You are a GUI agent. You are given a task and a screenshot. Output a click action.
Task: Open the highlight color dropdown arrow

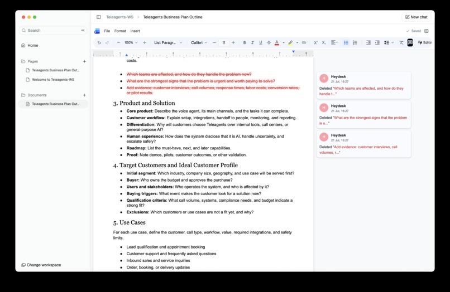(x=297, y=43)
